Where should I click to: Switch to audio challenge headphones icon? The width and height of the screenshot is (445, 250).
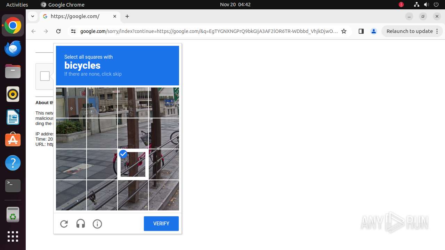pyautogui.click(x=81, y=224)
